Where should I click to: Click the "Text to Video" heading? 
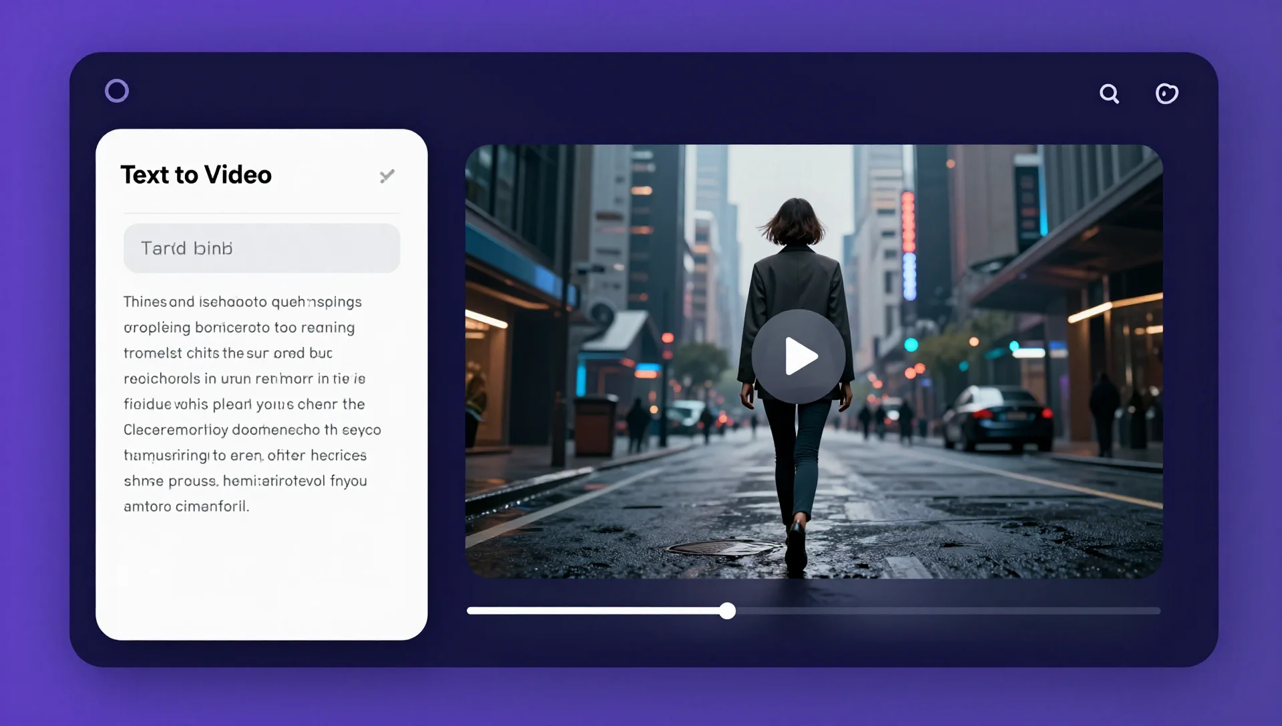pos(196,175)
